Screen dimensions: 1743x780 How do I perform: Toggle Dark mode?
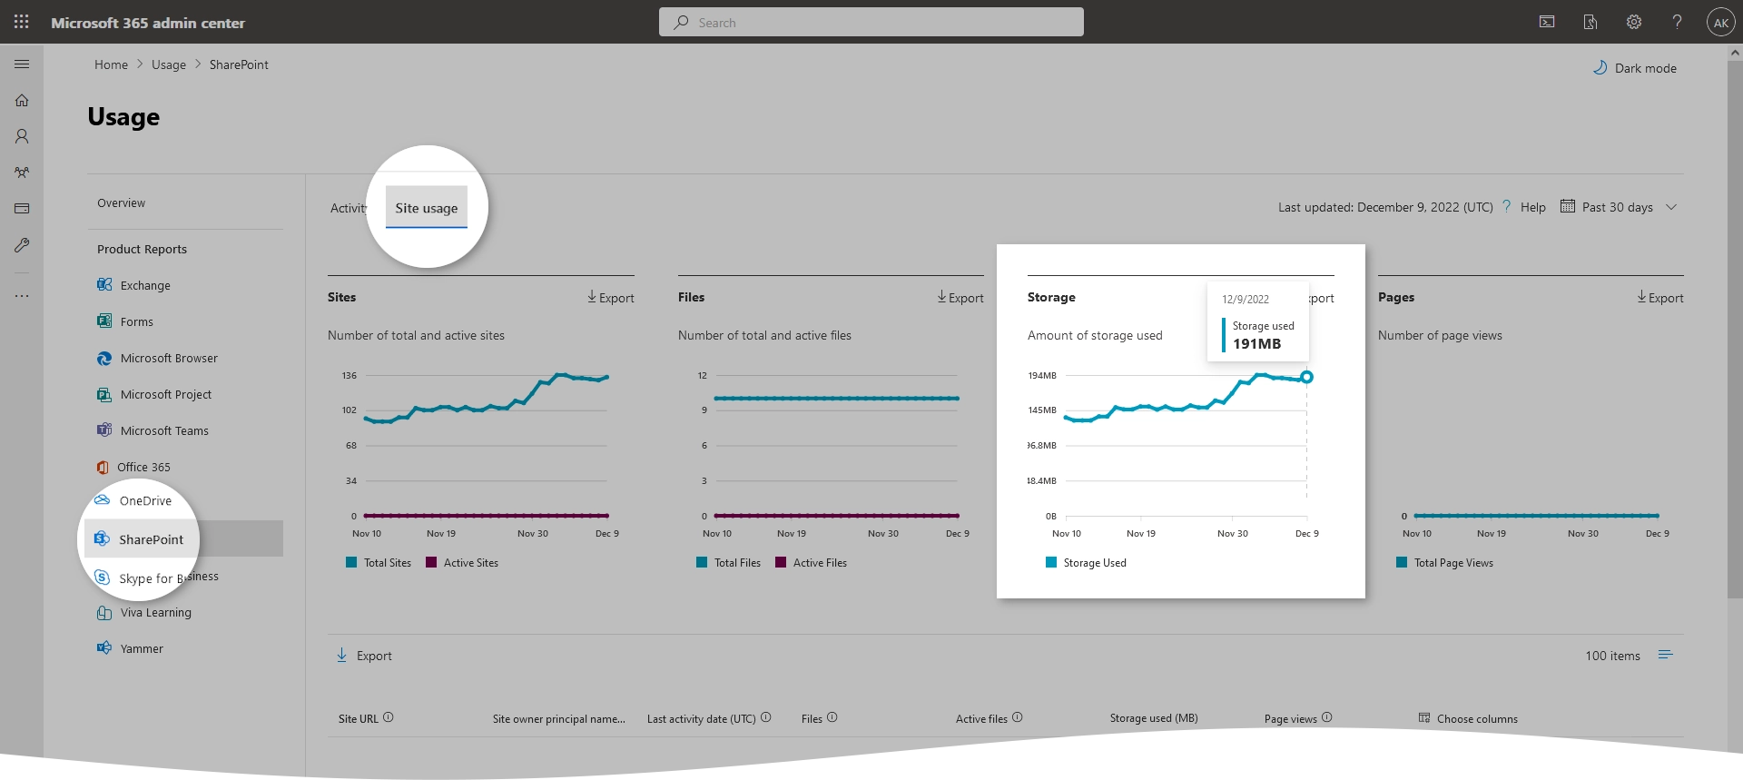tap(1635, 68)
